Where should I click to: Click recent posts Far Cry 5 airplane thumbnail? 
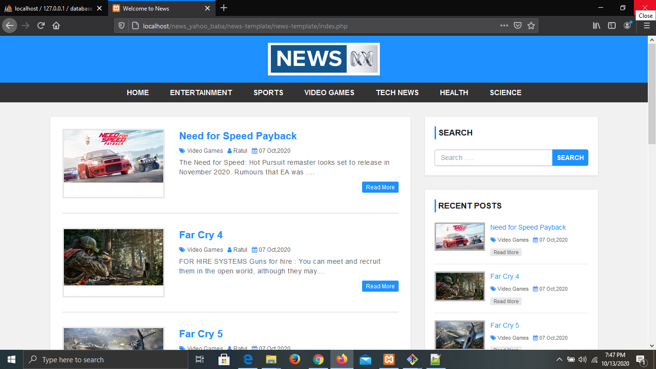coord(460,335)
